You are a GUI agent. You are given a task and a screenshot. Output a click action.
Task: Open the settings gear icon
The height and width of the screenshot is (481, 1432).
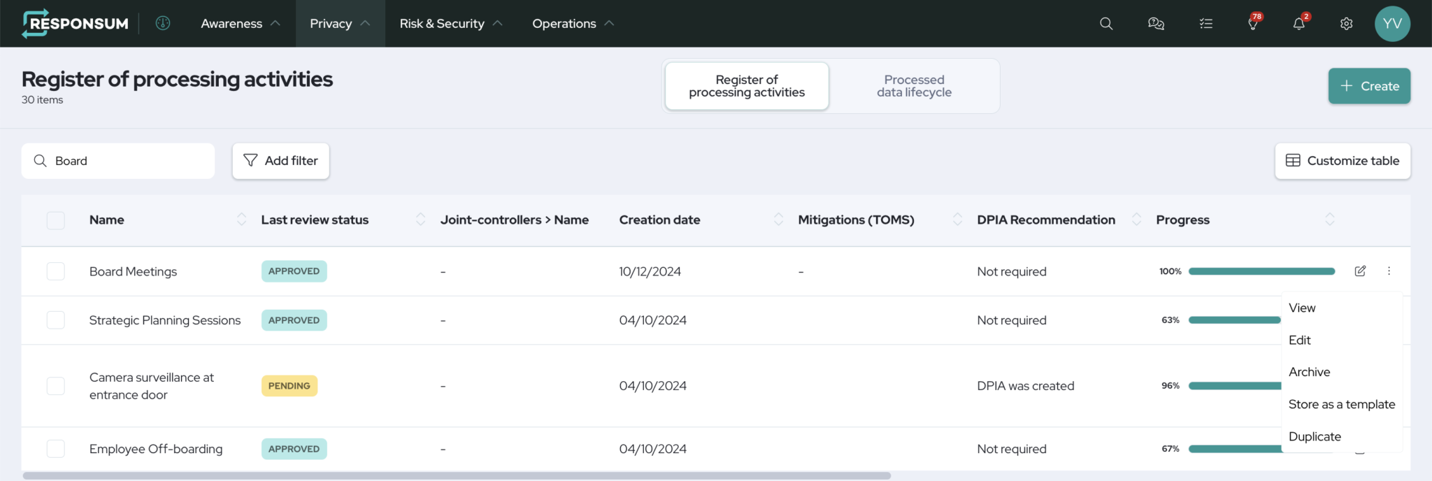[1346, 24]
